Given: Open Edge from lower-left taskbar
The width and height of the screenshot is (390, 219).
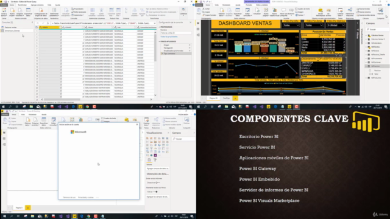Looking at the screenshot, I should 81,217.
